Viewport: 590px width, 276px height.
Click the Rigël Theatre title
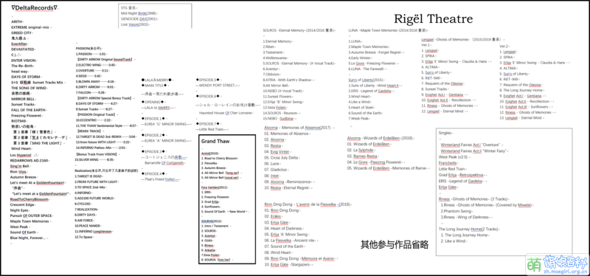click(x=433, y=18)
